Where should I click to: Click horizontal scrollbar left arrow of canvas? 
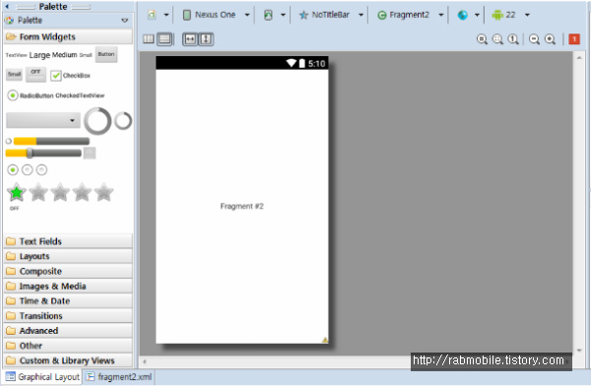pos(145,362)
